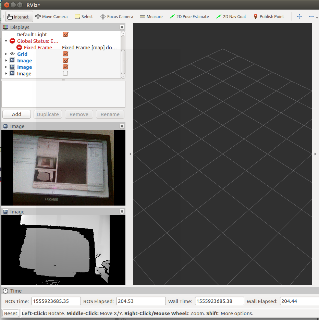Screen dimensions: 319x320
Task: Click the Reset button
Action: [11, 313]
